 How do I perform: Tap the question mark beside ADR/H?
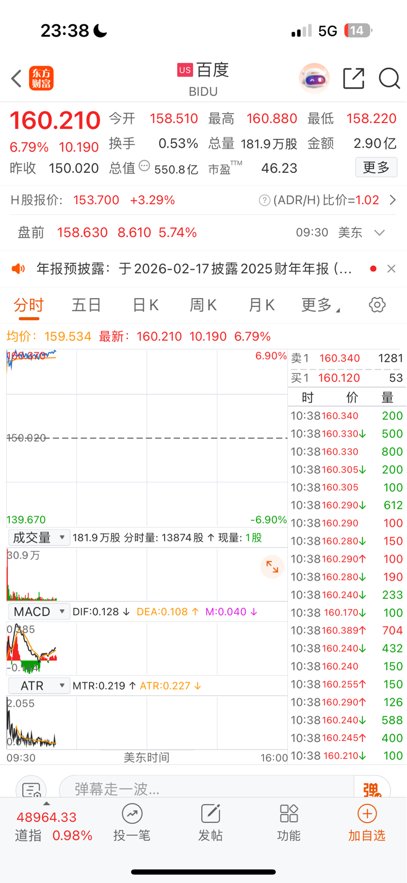[x=264, y=200]
